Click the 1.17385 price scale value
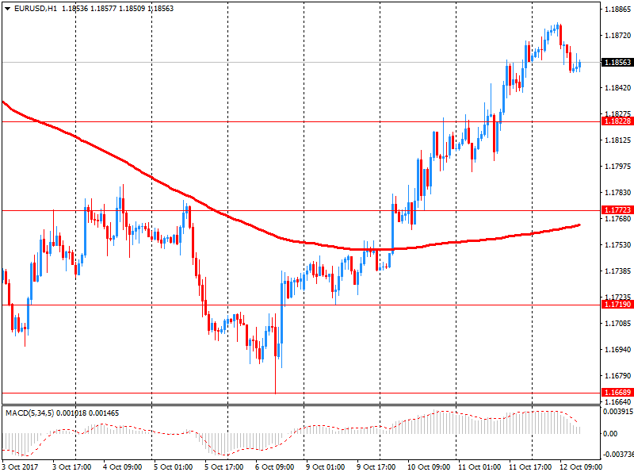Image resolution: width=634 pixels, height=476 pixels. pyautogui.click(x=617, y=271)
